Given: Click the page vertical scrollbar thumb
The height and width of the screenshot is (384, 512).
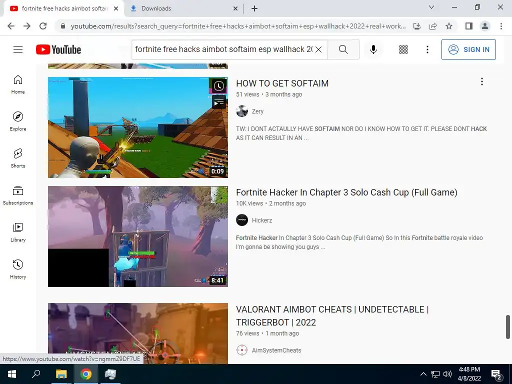Looking at the screenshot, I should 508,327.
